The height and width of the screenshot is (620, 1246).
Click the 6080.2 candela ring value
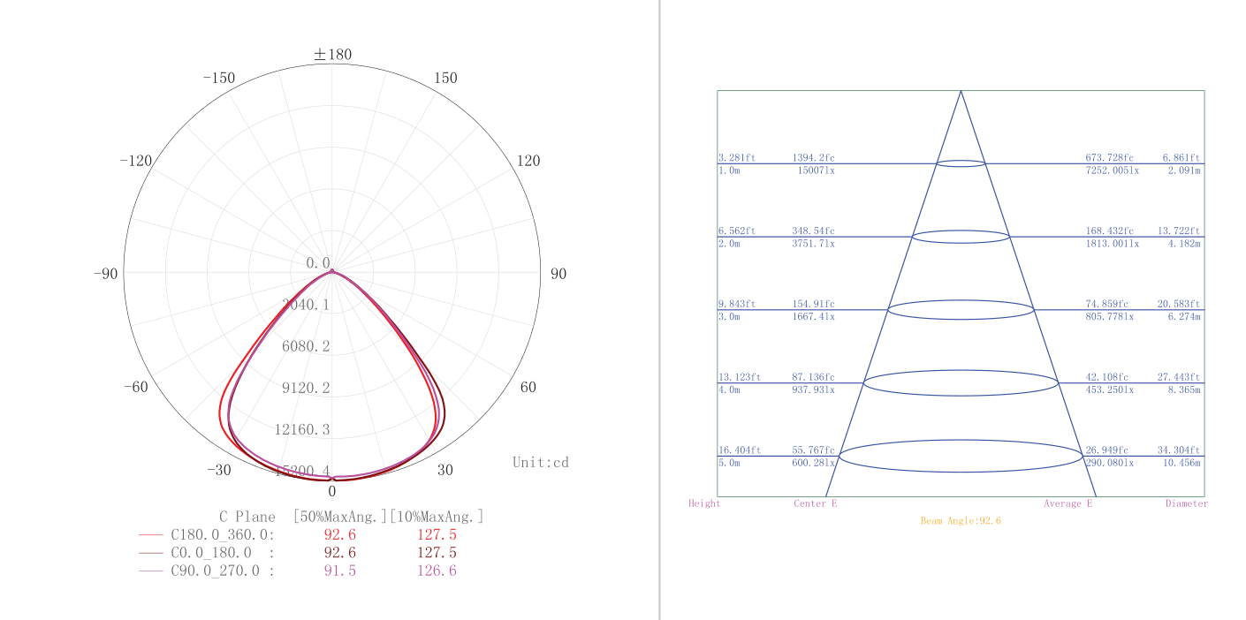point(306,346)
